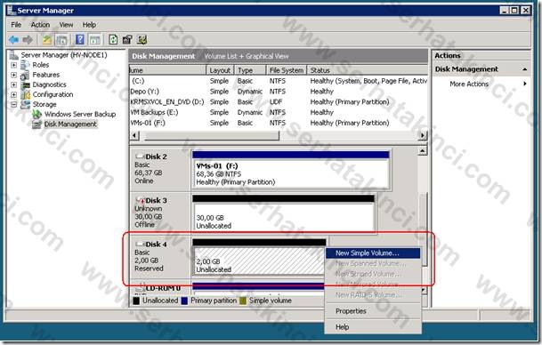Screen dimensions: 542x345
Task: Click the olive Simple volume legend swatch
Action: [243, 301]
